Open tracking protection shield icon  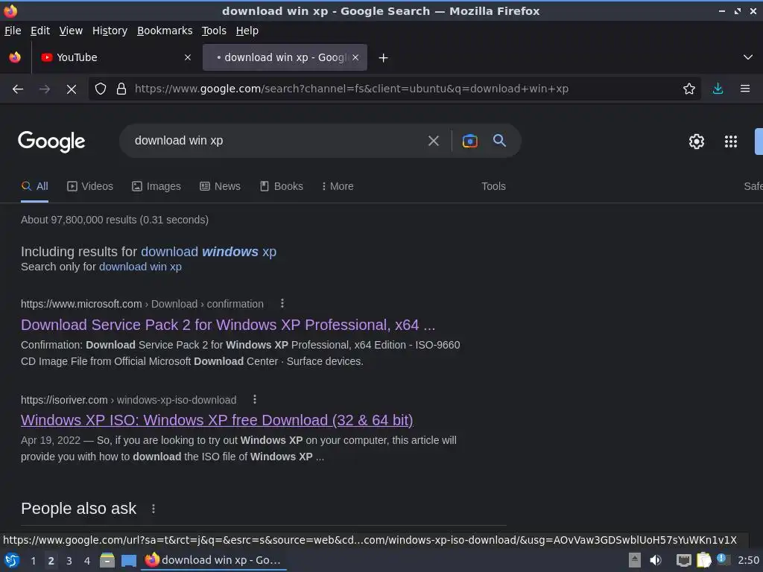pos(101,89)
